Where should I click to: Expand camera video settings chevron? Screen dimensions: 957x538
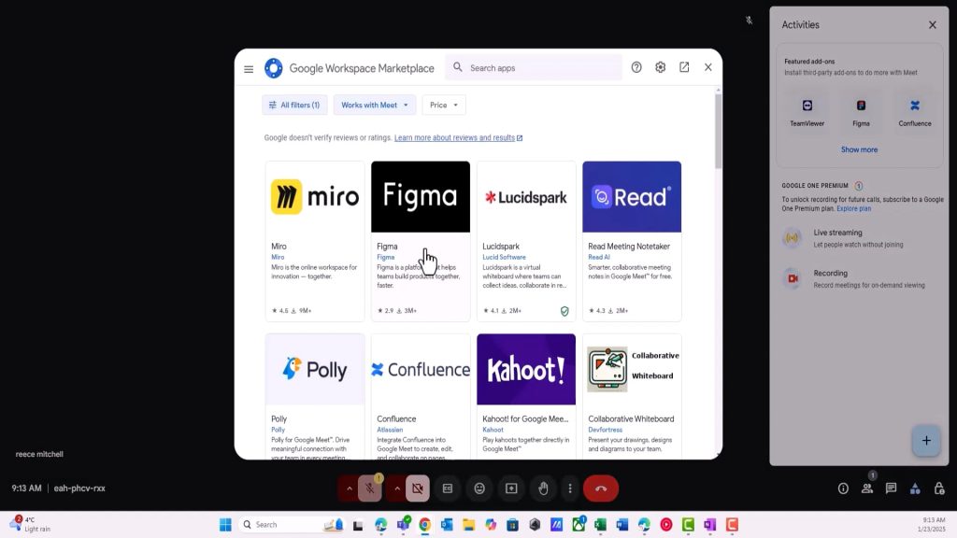point(397,488)
